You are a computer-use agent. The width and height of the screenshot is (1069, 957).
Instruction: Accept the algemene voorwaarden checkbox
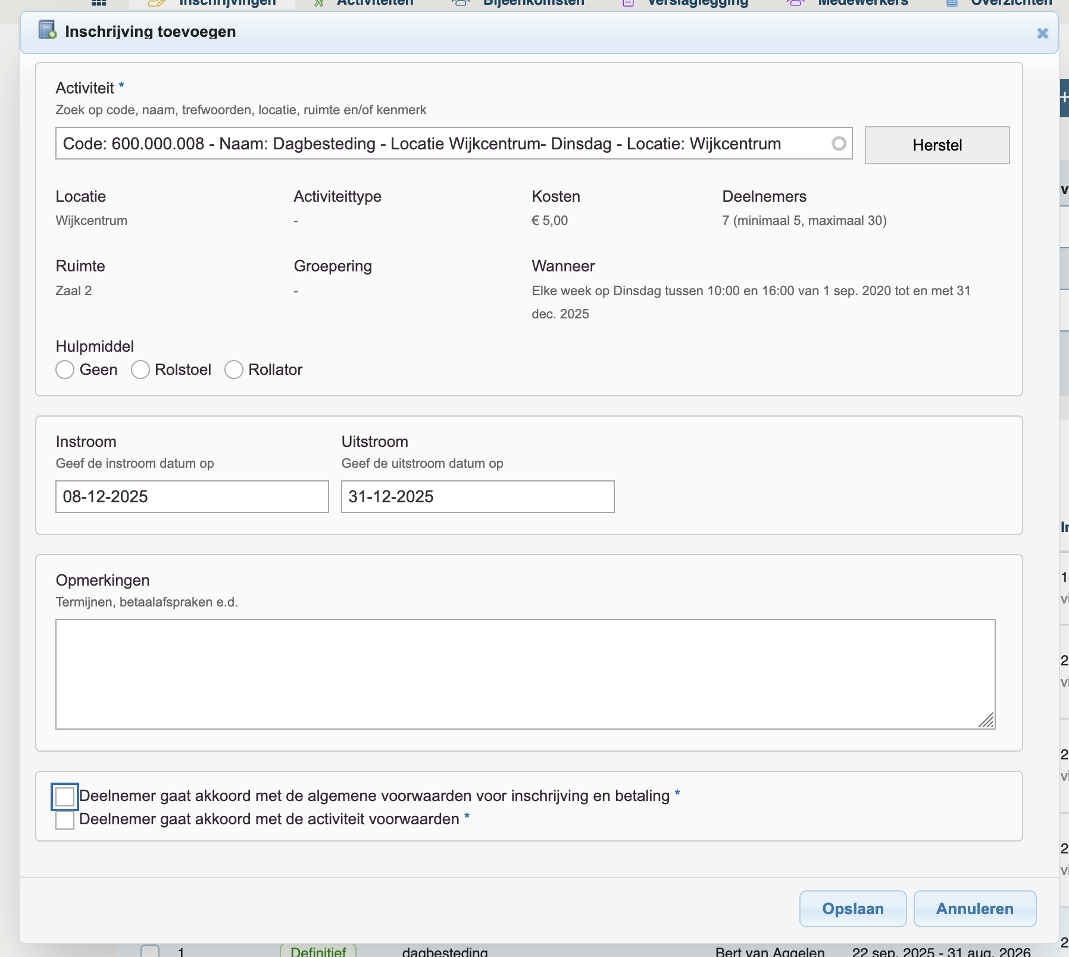[65, 796]
